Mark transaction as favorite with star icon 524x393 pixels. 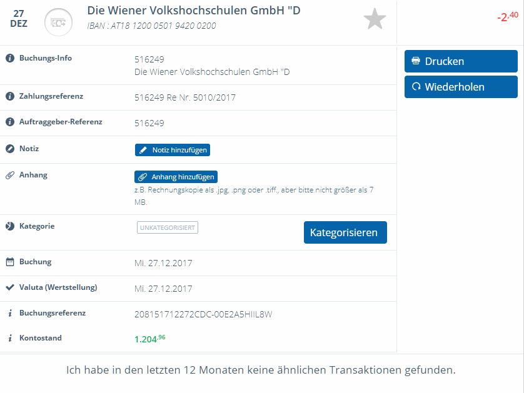pyautogui.click(x=375, y=19)
